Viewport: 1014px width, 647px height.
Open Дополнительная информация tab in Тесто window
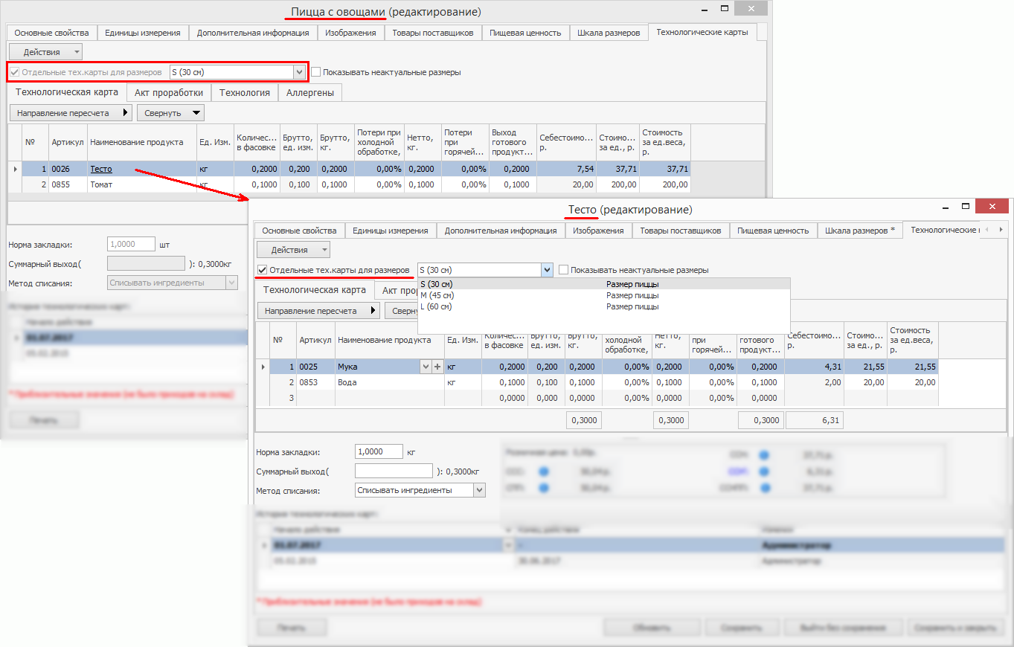(501, 231)
